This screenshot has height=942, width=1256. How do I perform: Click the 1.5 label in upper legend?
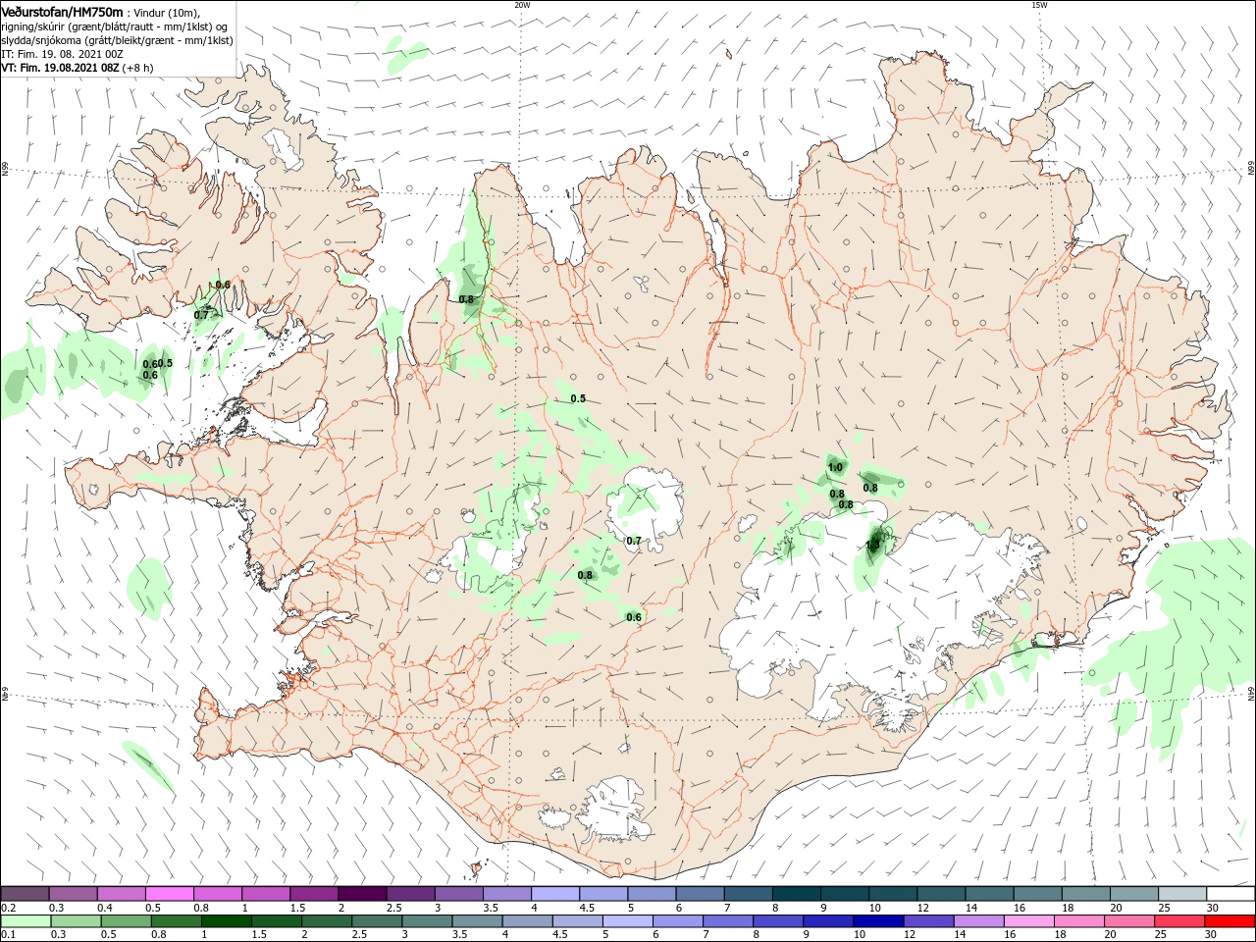coord(297,908)
